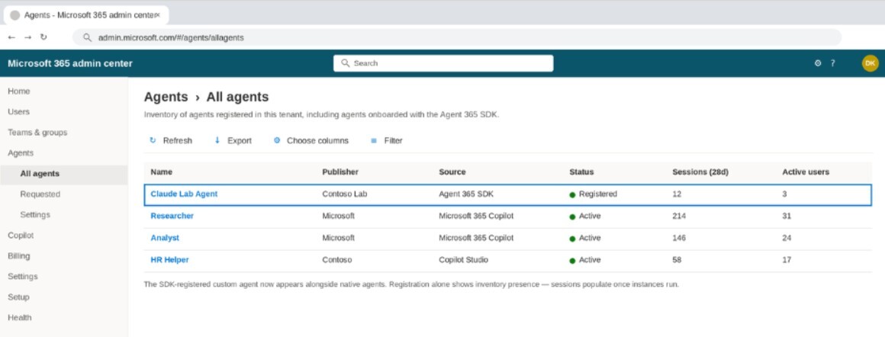Screen dimensions: 885x337
Task: Click the Filter button label
Action: coord(394,140)
